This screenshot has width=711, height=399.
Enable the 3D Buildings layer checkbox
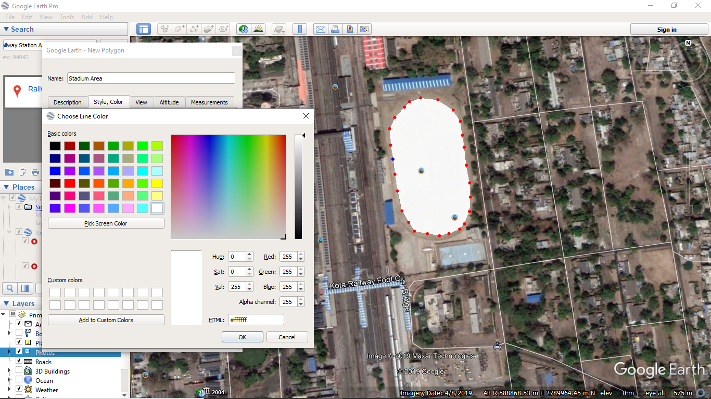coord(19,371)
